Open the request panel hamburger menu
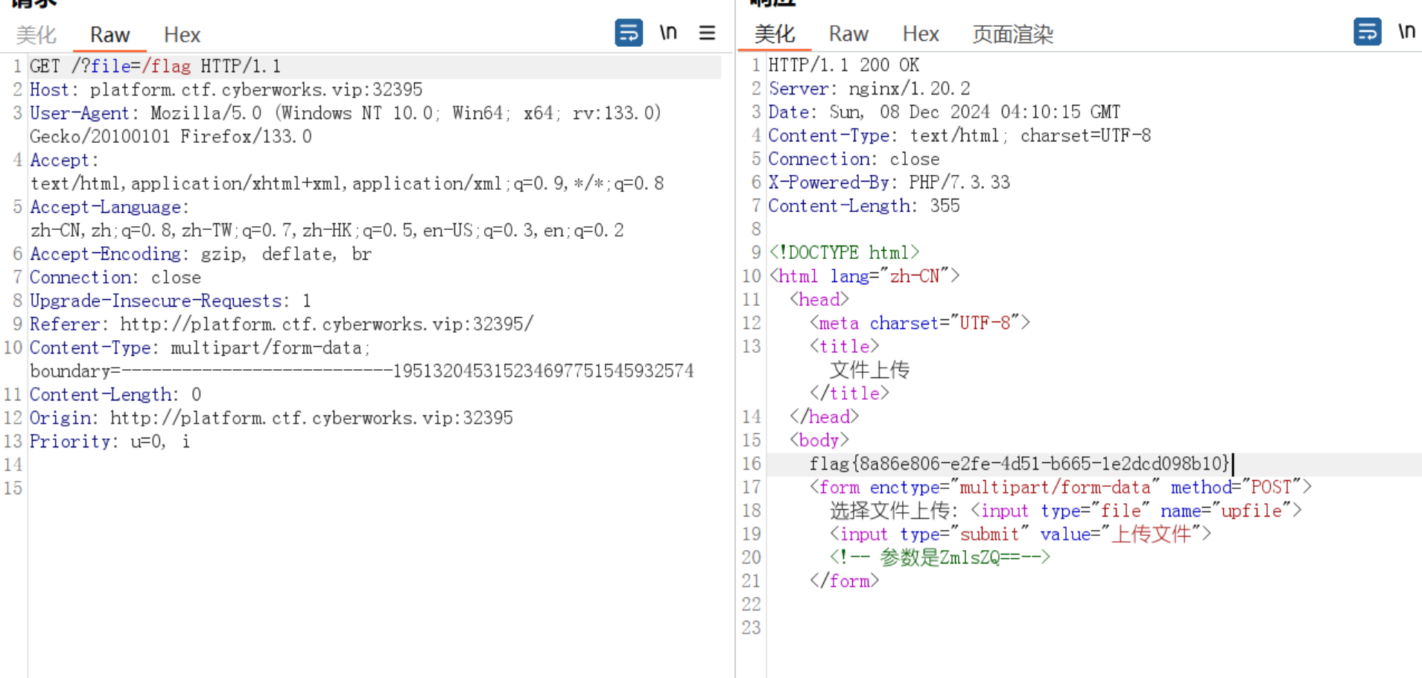 click(x=707, y=32)
